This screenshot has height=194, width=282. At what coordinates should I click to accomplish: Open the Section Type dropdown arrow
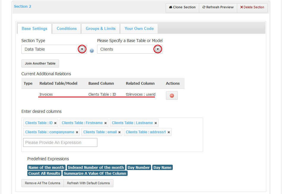point(82,49)
